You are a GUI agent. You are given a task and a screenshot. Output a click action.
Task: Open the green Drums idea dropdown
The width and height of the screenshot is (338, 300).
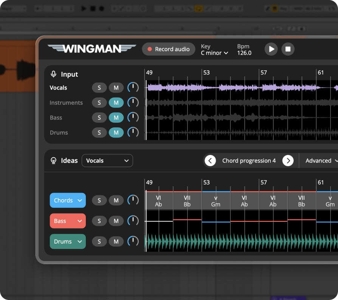(x=68, y=241)
